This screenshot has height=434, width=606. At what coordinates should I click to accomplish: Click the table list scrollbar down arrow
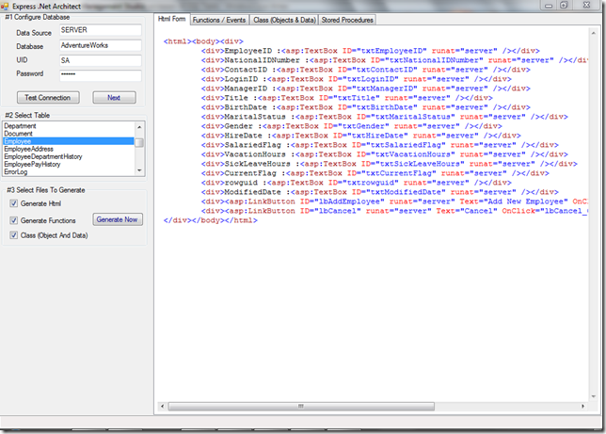point(139,170)
